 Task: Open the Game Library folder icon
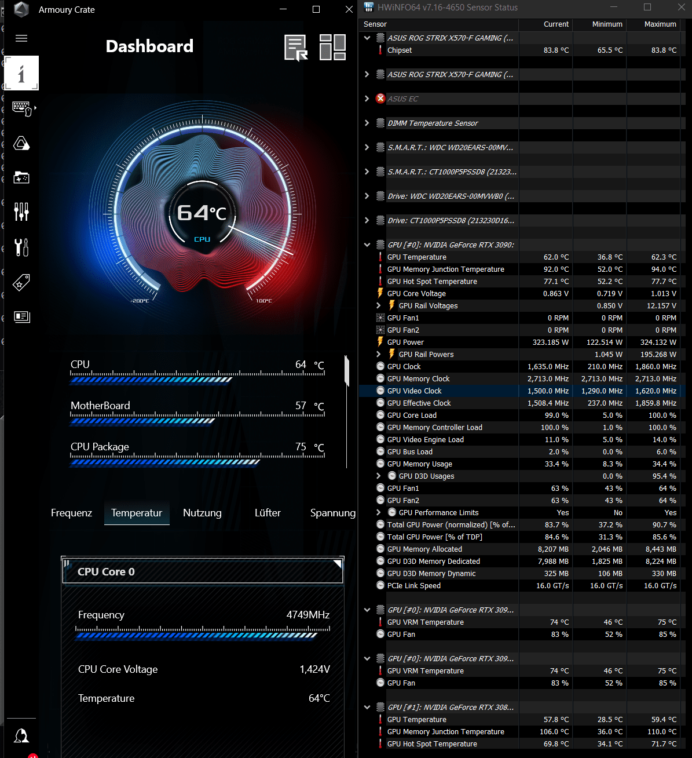tap(21, 177)
